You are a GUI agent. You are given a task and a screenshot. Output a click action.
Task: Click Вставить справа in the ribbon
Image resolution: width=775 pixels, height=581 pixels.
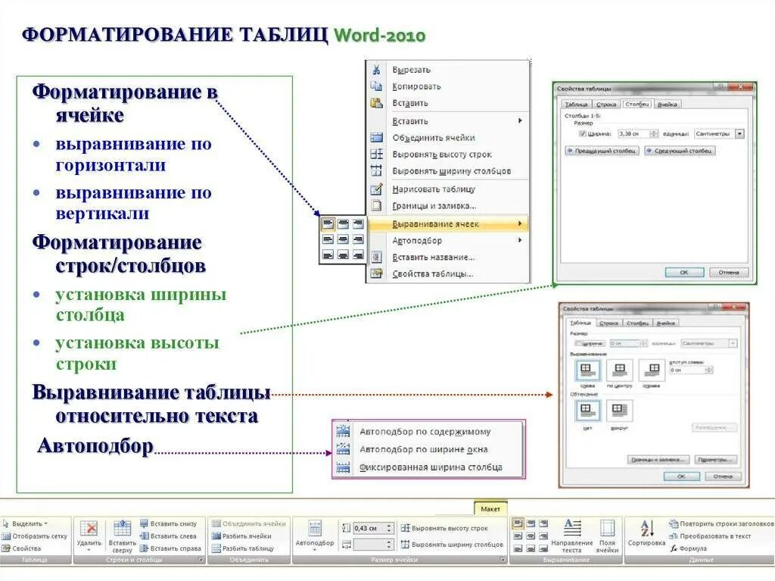(x=170, y=548)
